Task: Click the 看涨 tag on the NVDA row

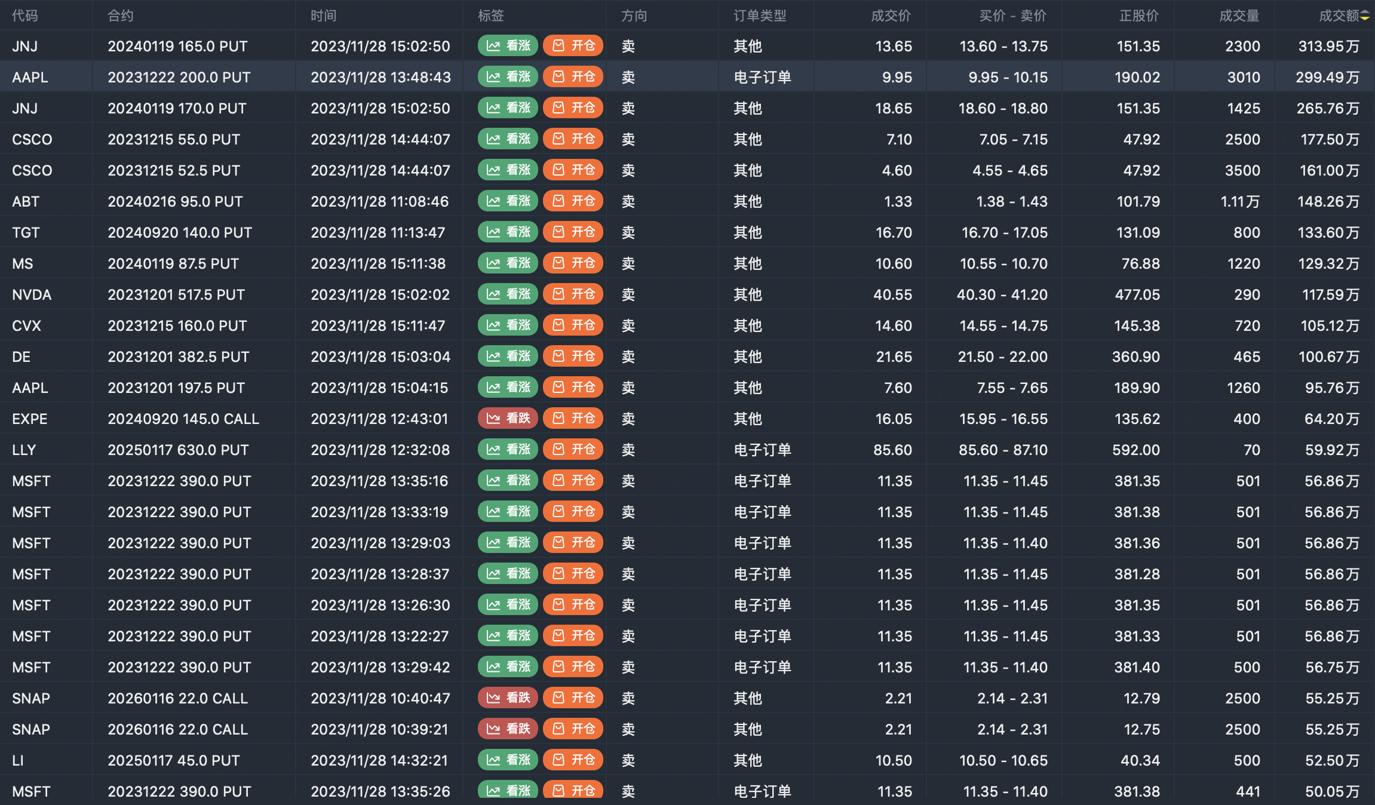Action: click(x=508, y=294)
